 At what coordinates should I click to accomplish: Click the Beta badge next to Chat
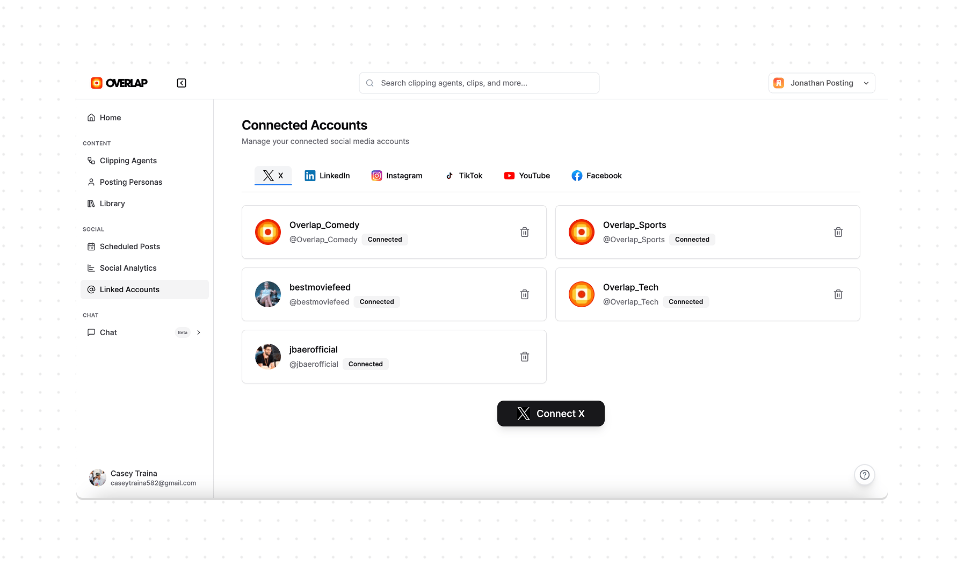[x=183, y=332]
